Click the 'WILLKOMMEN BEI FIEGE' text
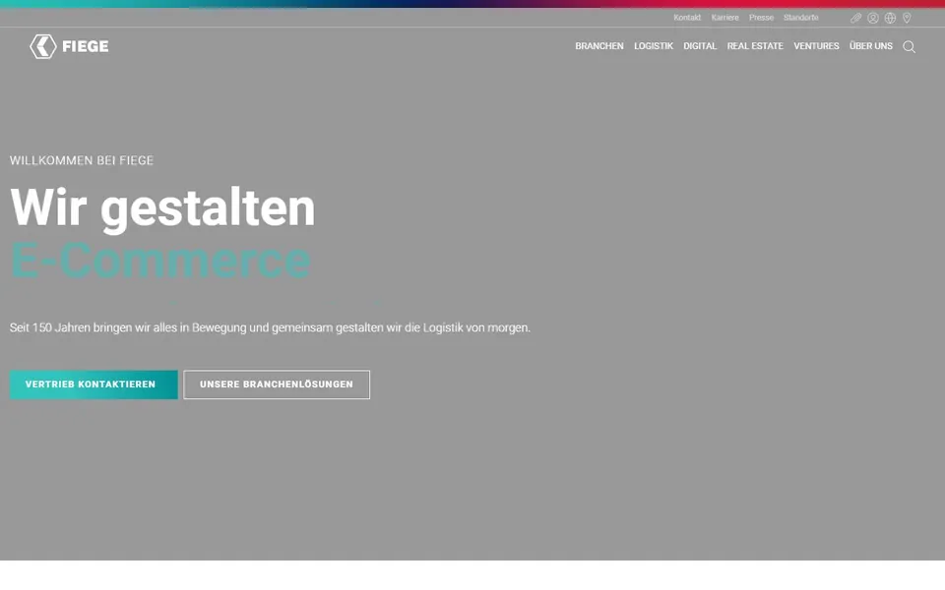The width and height of the screenshot is (945, 590). [82, 160]
